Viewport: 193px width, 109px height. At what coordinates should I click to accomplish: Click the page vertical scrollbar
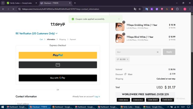tap(192, 33)
